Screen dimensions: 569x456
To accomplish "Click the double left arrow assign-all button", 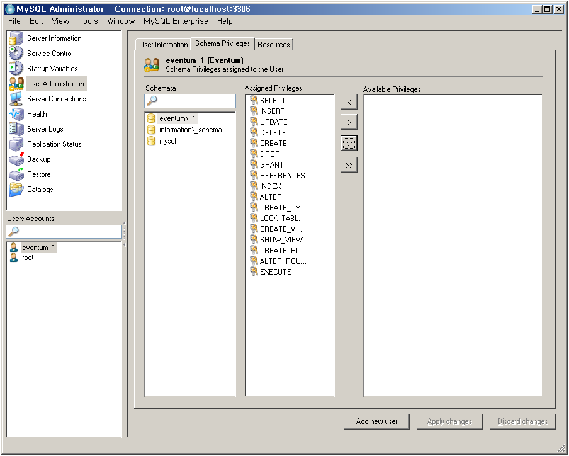I will [349, 144].
